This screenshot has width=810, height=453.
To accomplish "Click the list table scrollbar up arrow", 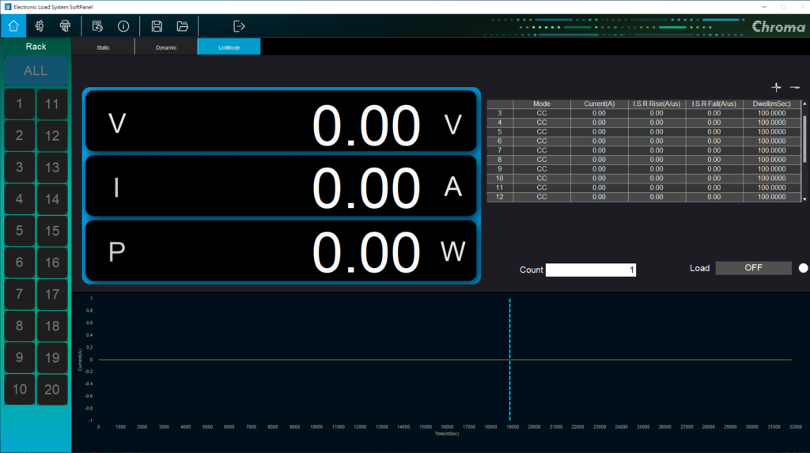I will point(804,104).
